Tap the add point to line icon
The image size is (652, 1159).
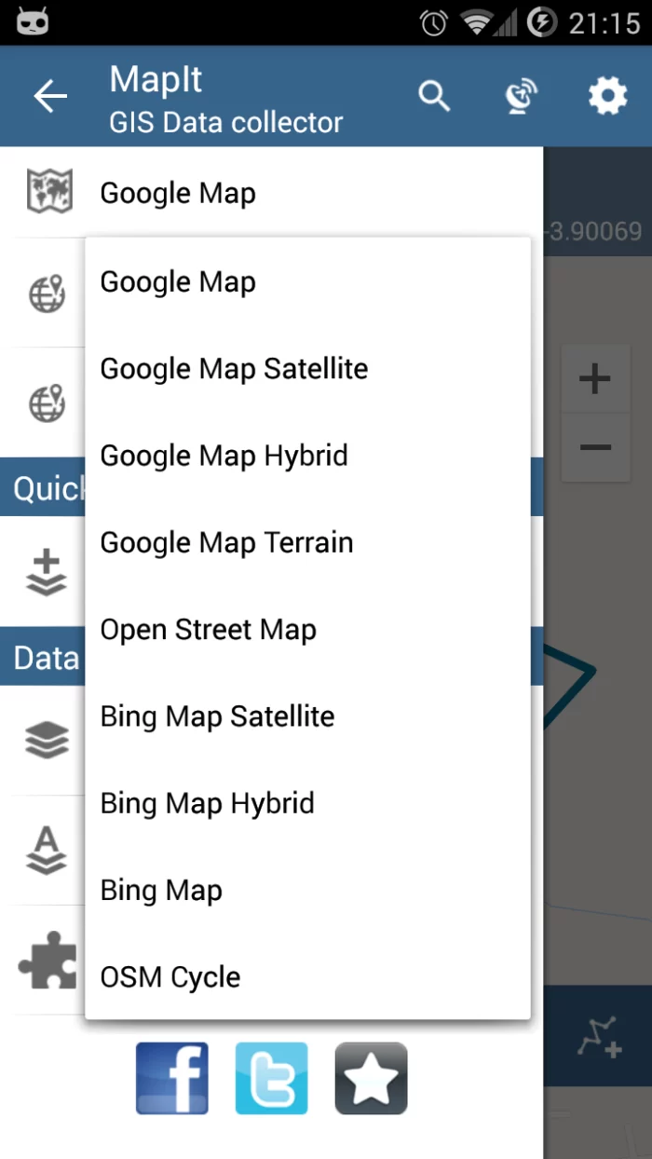(x=598, y=1036)
